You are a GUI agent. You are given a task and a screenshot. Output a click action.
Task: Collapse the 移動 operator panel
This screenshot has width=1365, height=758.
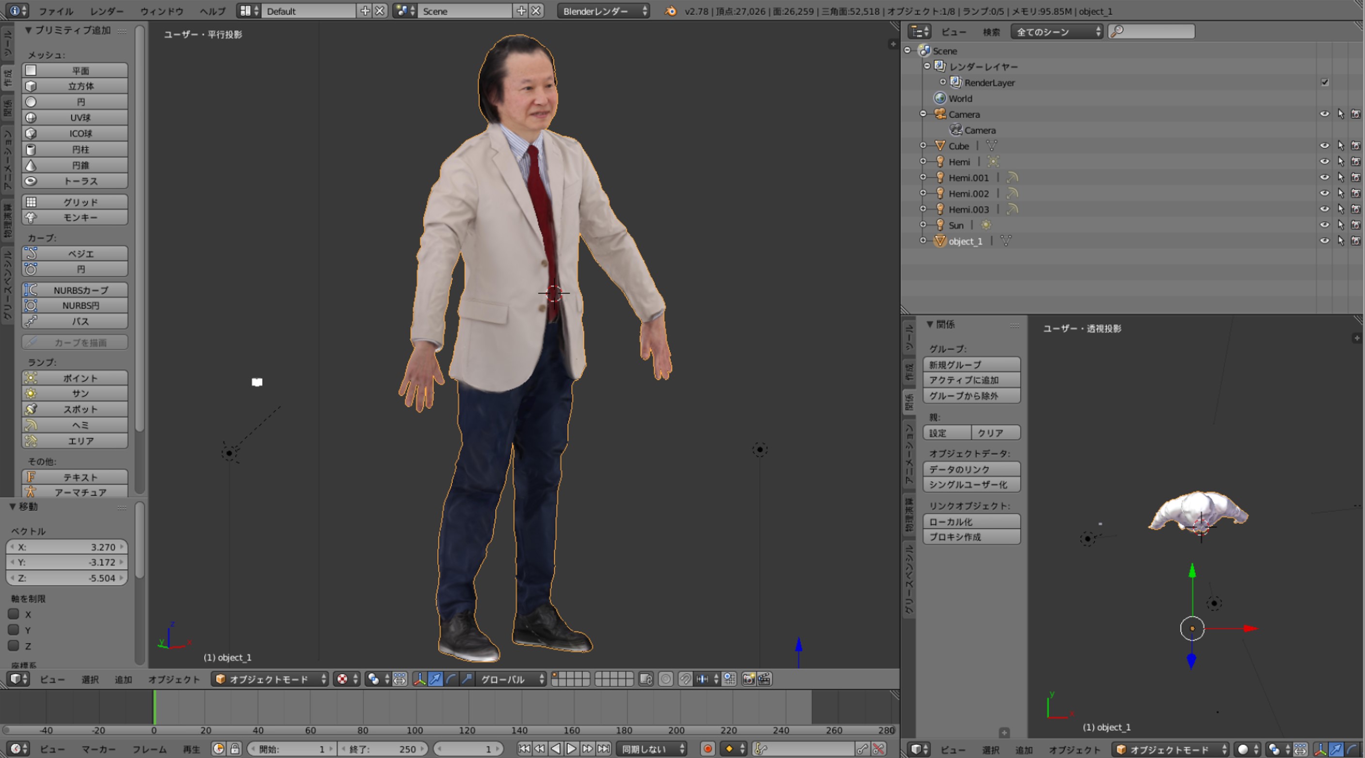13,506
